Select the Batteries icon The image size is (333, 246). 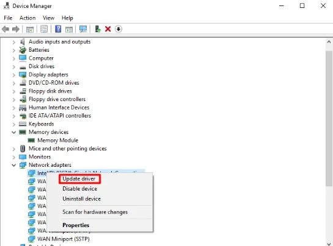pos(23,50)
